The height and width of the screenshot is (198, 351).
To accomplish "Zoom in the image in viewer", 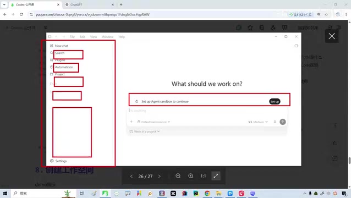I will pyautogui.click(x=190, y=176).
